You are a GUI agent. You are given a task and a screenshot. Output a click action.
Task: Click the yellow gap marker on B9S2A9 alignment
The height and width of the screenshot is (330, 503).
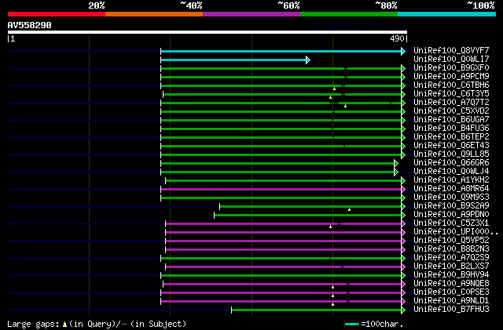(x=349, y=209)
